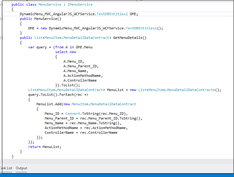Click the GetMenuDetails method name
234x177 pixels.
pos(128,38)
